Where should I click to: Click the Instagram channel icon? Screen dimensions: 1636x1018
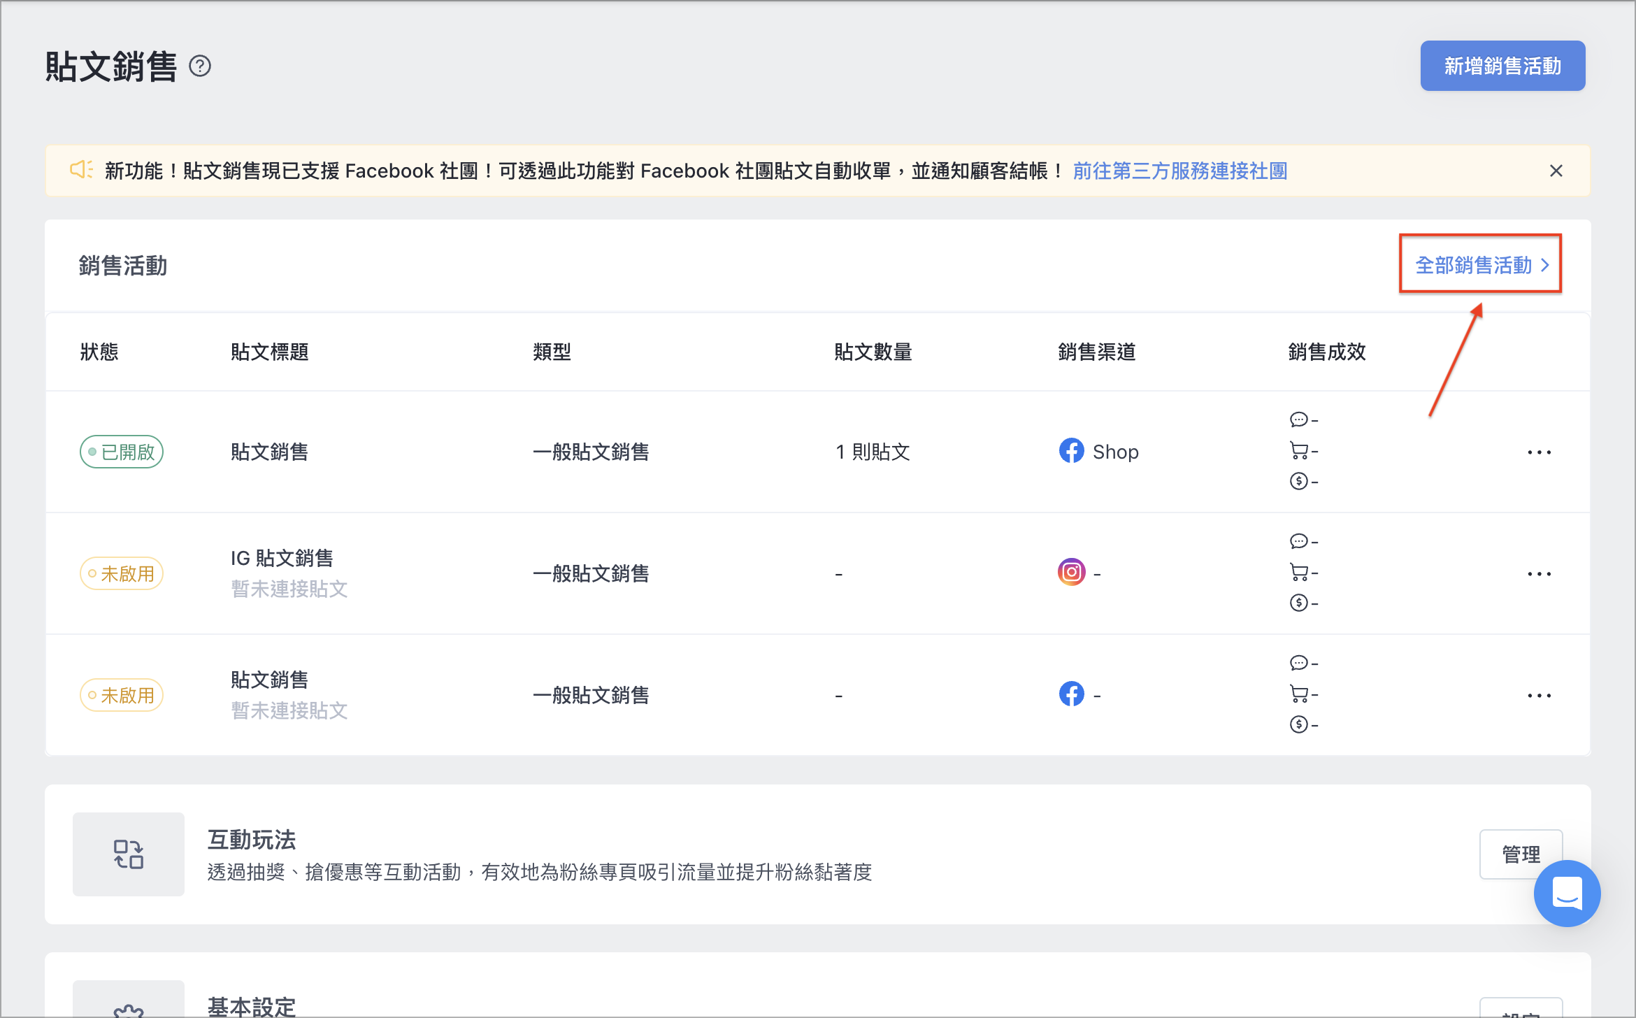[x=1071, y=573]
